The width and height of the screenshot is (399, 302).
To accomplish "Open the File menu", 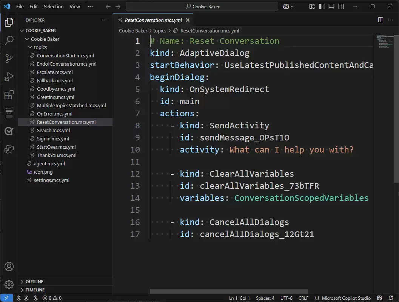I will (x=20, y=6).
